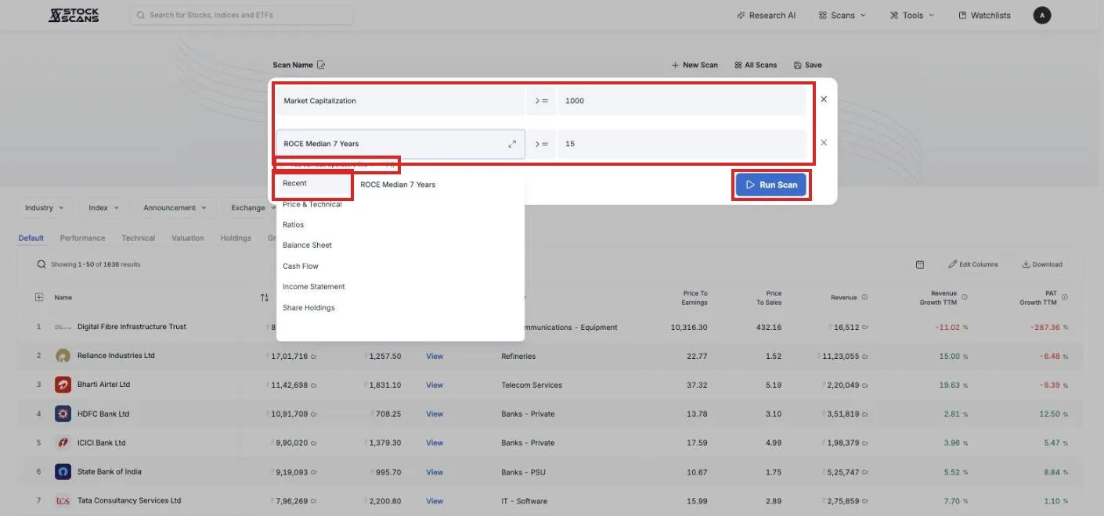Open Edit Columns
The image size is (1104, 516).
click(x=973, y=264)
